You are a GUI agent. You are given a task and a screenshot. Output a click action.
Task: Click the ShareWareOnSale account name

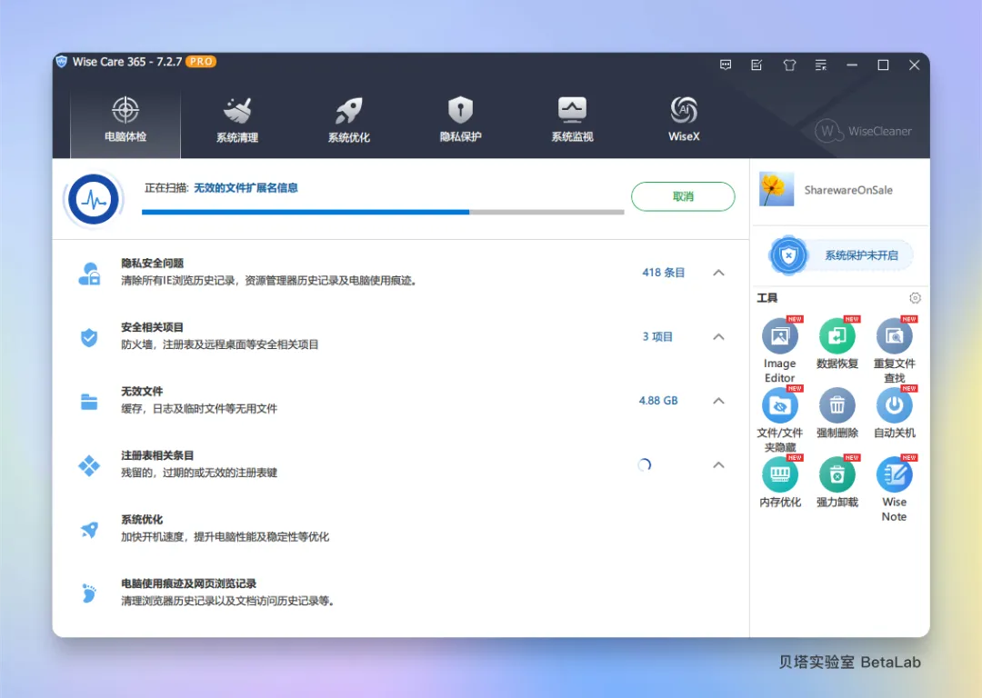click(848, 190)
